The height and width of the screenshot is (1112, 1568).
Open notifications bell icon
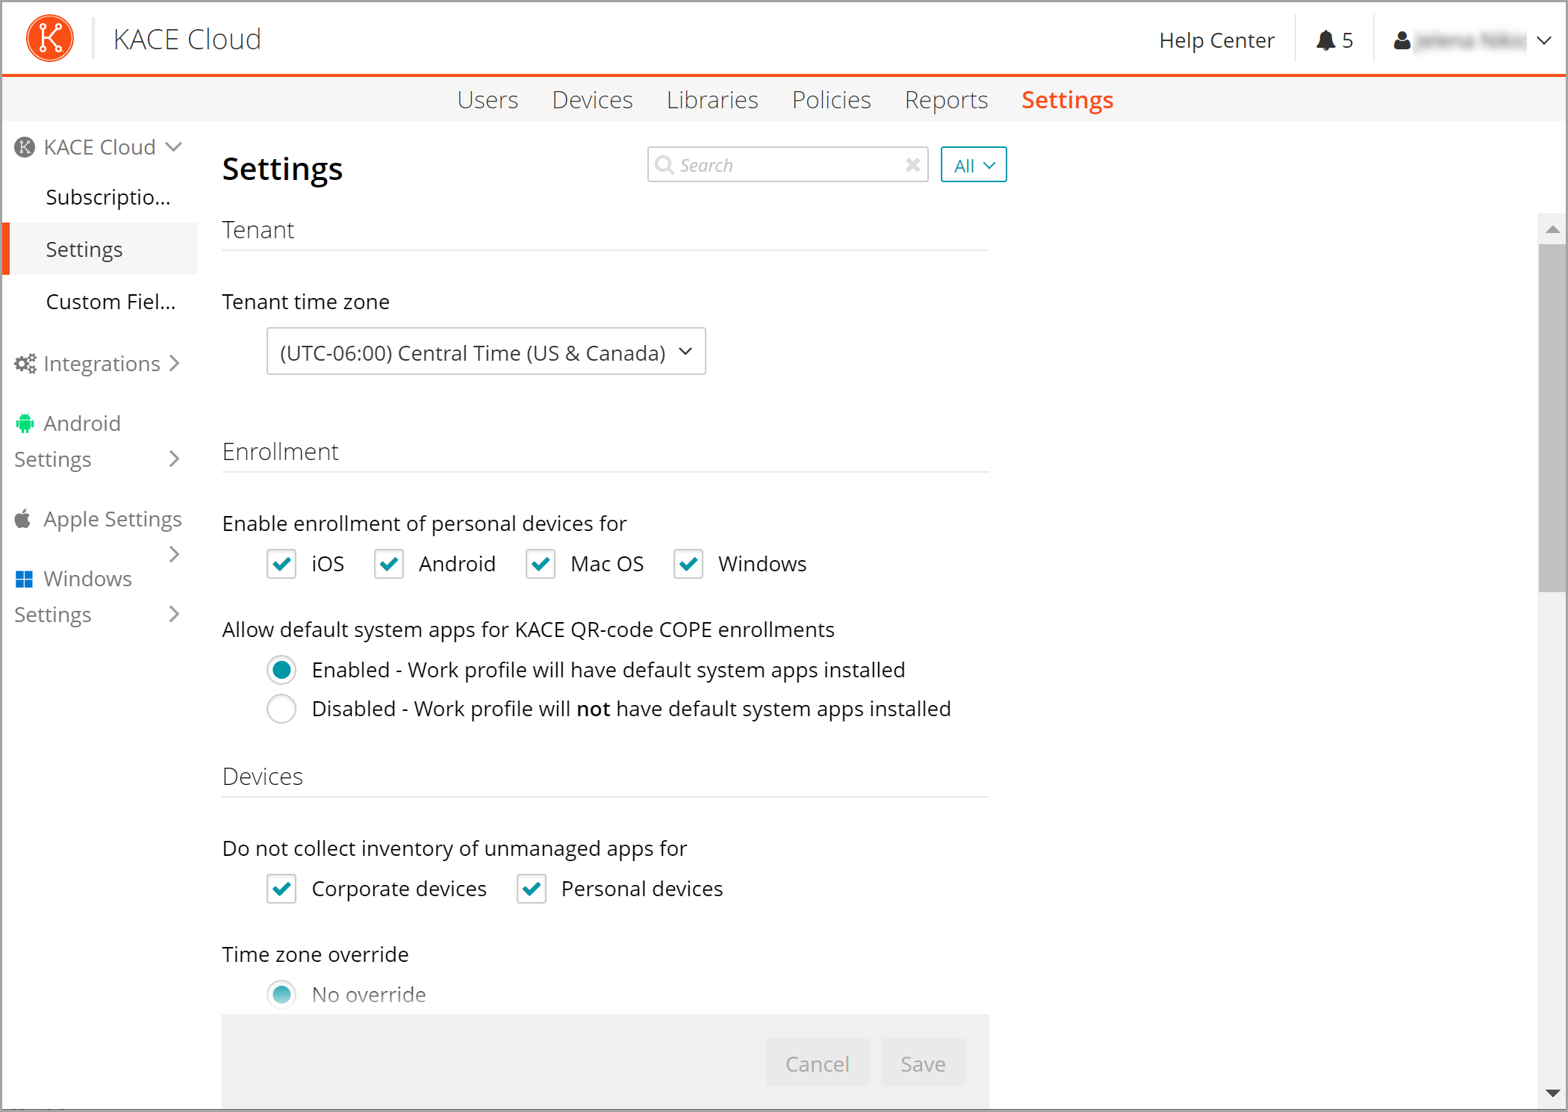(x=1325, y=40)
